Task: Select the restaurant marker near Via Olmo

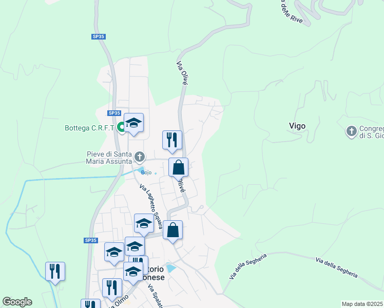Action: click(112, 288)
